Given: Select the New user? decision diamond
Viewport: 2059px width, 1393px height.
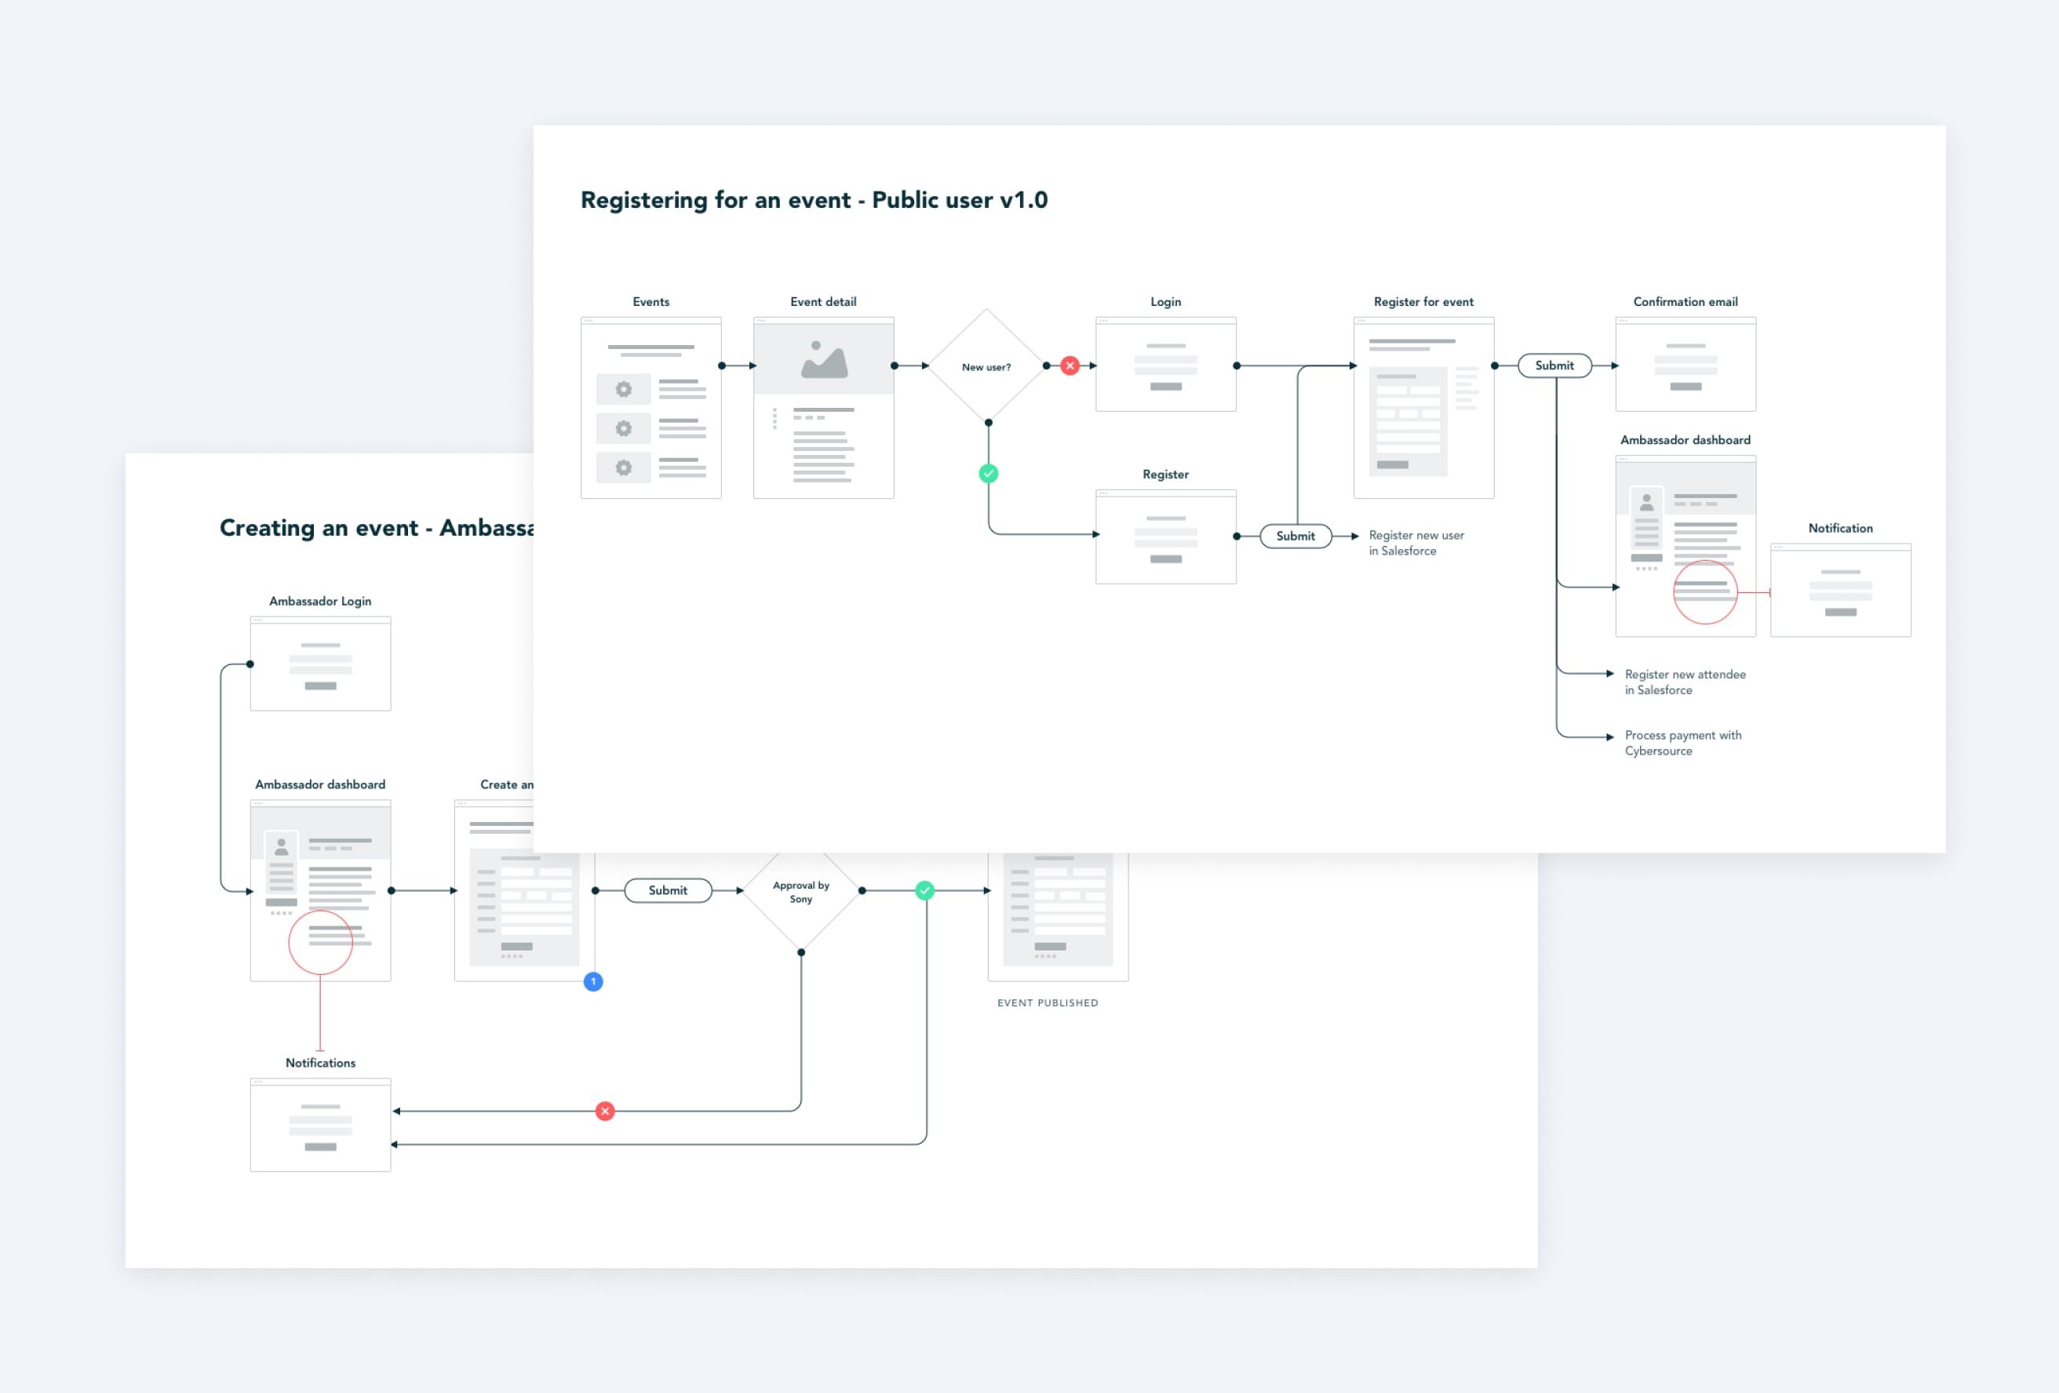Looking at the screenshot, I should (986, 366).
